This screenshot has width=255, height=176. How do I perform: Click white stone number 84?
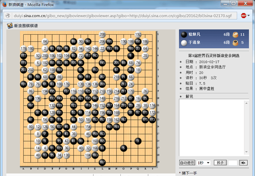click(x=45, y=41)
